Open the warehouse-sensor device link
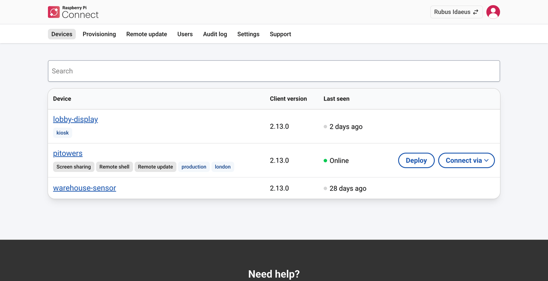This screenshot has width=548, height=281. (x=84, y=188)
